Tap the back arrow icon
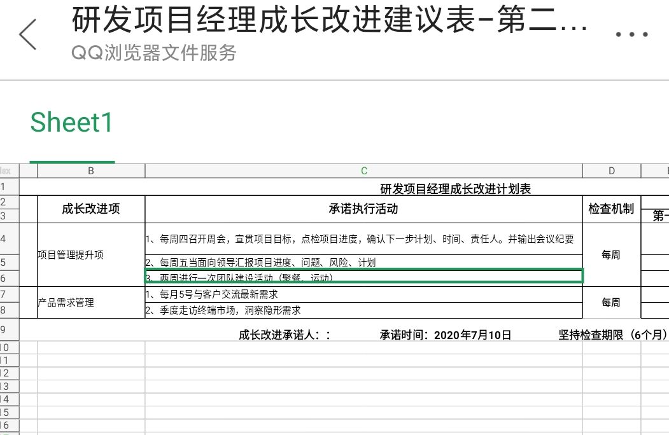 point(28,34)
